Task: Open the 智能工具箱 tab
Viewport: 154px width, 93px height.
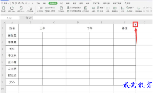Action: point(117,3)
